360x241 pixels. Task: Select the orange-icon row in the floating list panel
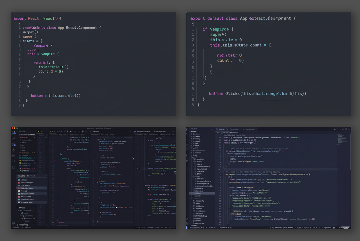point(32,191)
